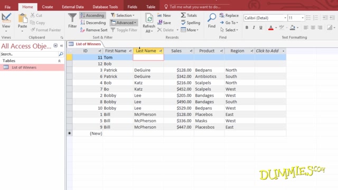
Task: Switch to the Fields tab
Action: click(x=132, y=7)
